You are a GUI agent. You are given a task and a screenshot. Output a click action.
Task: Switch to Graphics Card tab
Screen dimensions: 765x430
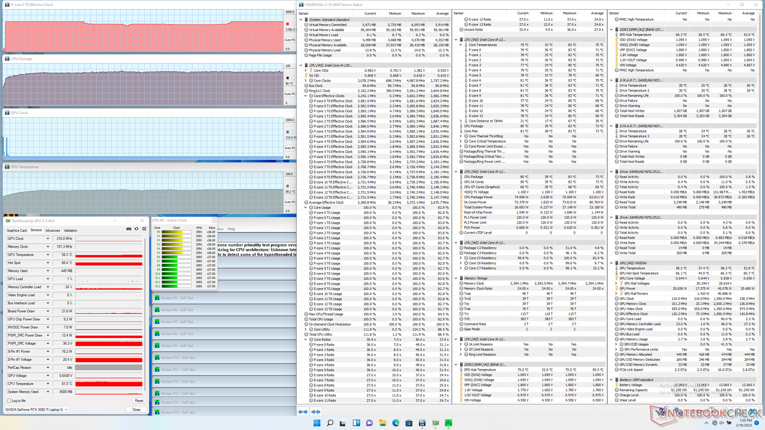pyautogui.click(x=17, y=231)
